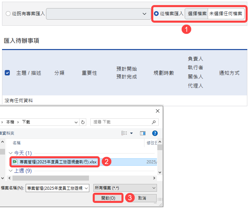The image size is (249, 209).
Task: Select the 從既有專案匯入 radio button
Action: tap(8, 14)
